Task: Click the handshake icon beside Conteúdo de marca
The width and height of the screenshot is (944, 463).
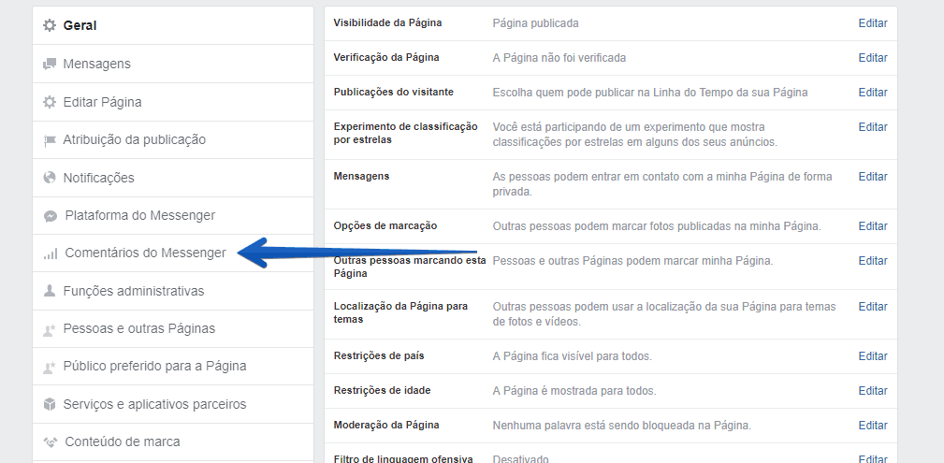Action: click(x=51, y=441)
